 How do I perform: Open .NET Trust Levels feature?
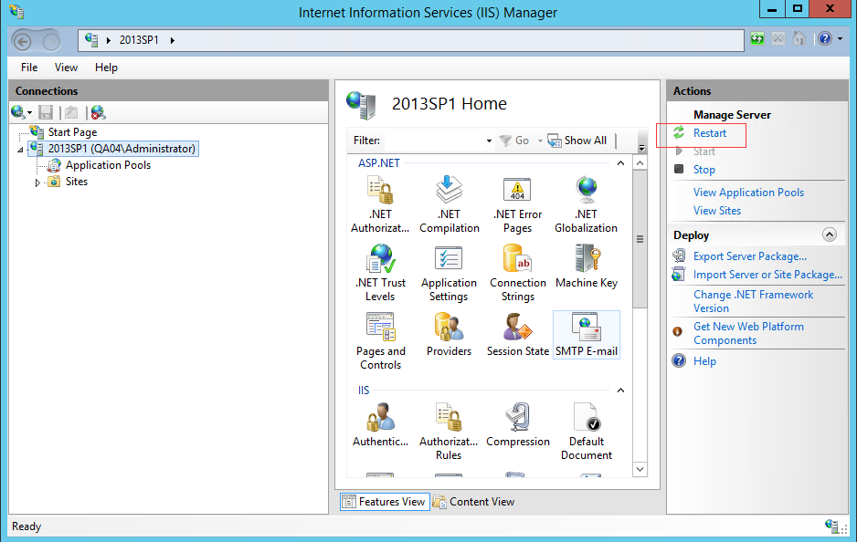point(380,260)
